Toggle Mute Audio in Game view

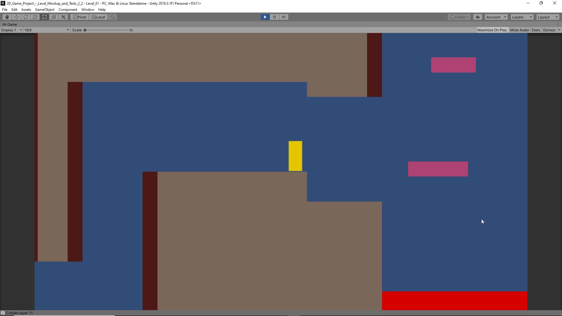point(519,30)
